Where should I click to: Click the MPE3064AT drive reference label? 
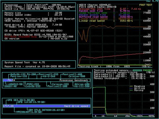click(29, 112)
